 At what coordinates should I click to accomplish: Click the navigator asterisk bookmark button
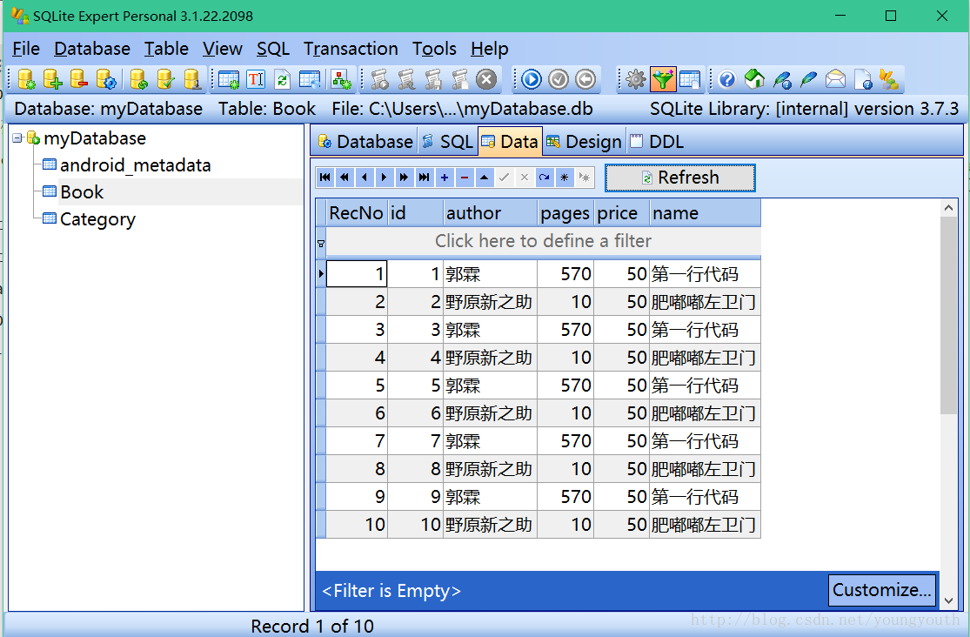[565, 178]
